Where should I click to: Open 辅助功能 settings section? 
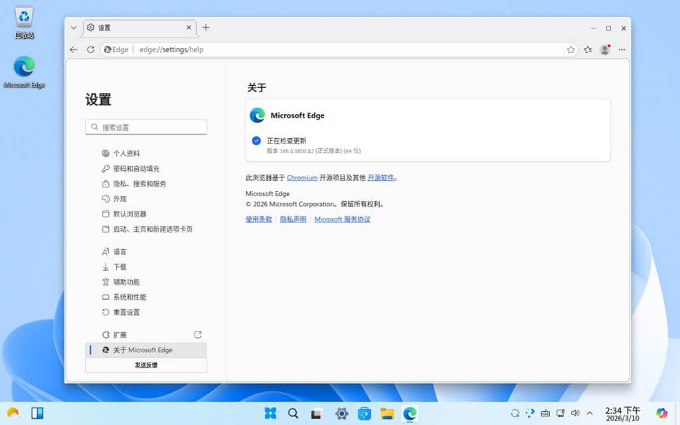[146, 282]
